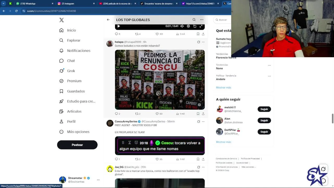Bookmark the video post
334x188 pixels.
[198, 34]
